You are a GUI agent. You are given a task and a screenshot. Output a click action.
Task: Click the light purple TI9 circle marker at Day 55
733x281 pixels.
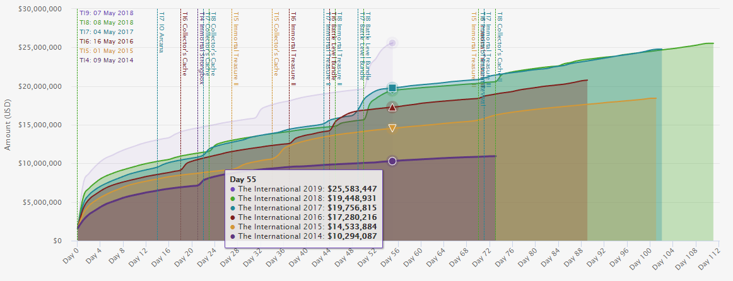(392, 43)
